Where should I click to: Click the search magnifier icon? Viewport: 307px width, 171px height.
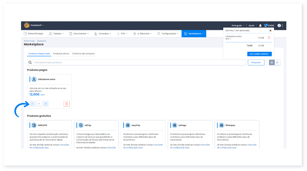click(x=30, y=62)
